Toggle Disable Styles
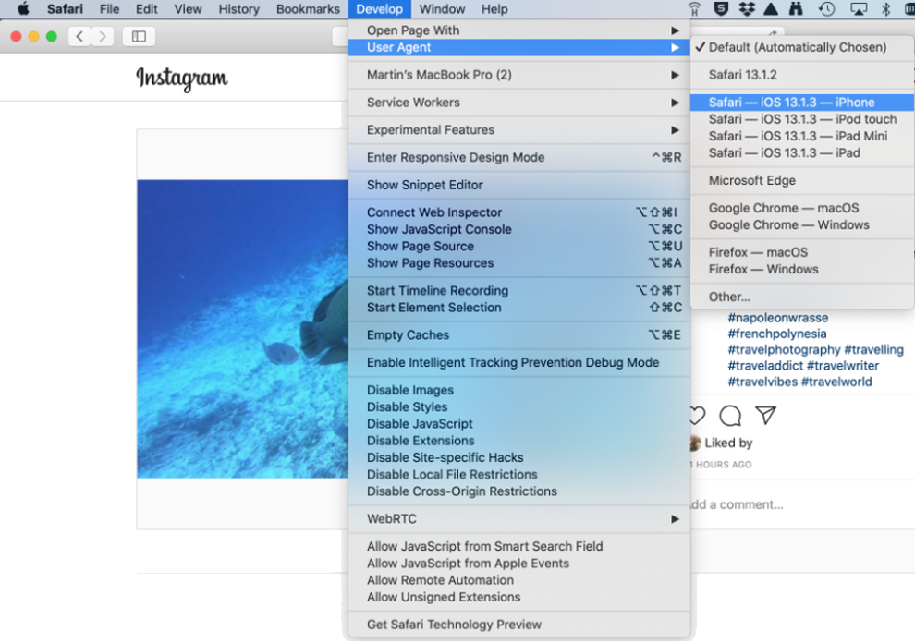 click(518, 406)
